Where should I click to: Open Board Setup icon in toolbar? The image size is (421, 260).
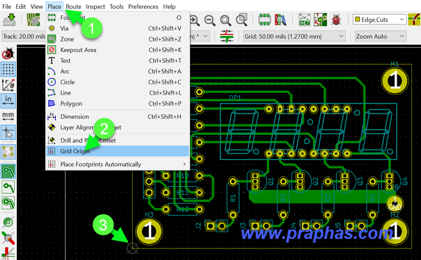33,19
